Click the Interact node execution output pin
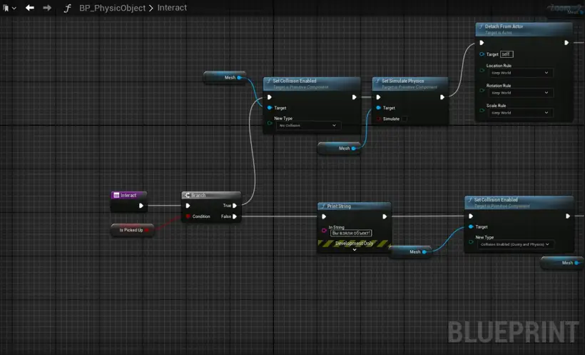This screenshot has height=355, width=585. (x=141, y=206)
